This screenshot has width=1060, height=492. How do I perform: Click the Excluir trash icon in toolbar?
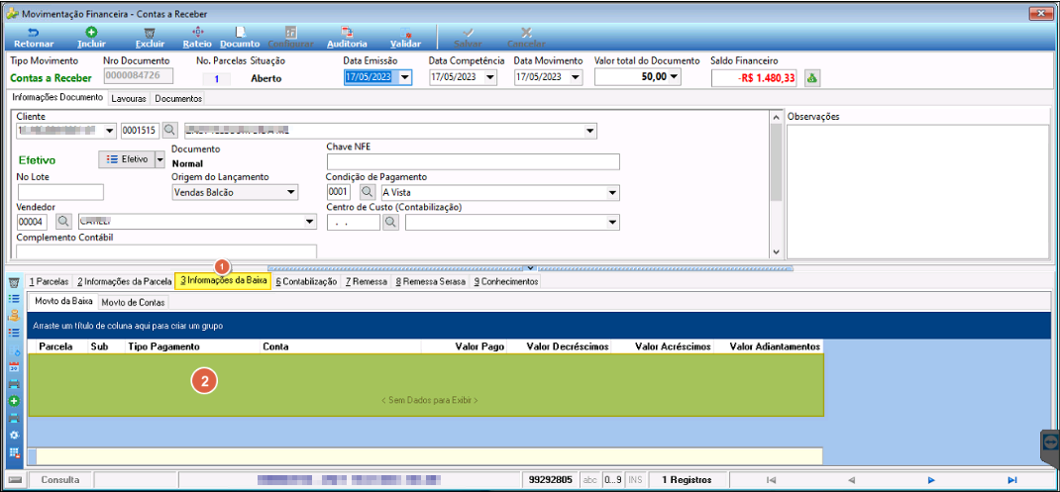pos(150,32)
